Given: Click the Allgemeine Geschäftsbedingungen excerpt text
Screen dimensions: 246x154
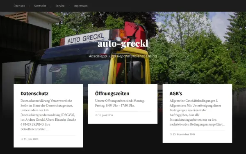Looking at the screenshot, I should pos(197,113).
